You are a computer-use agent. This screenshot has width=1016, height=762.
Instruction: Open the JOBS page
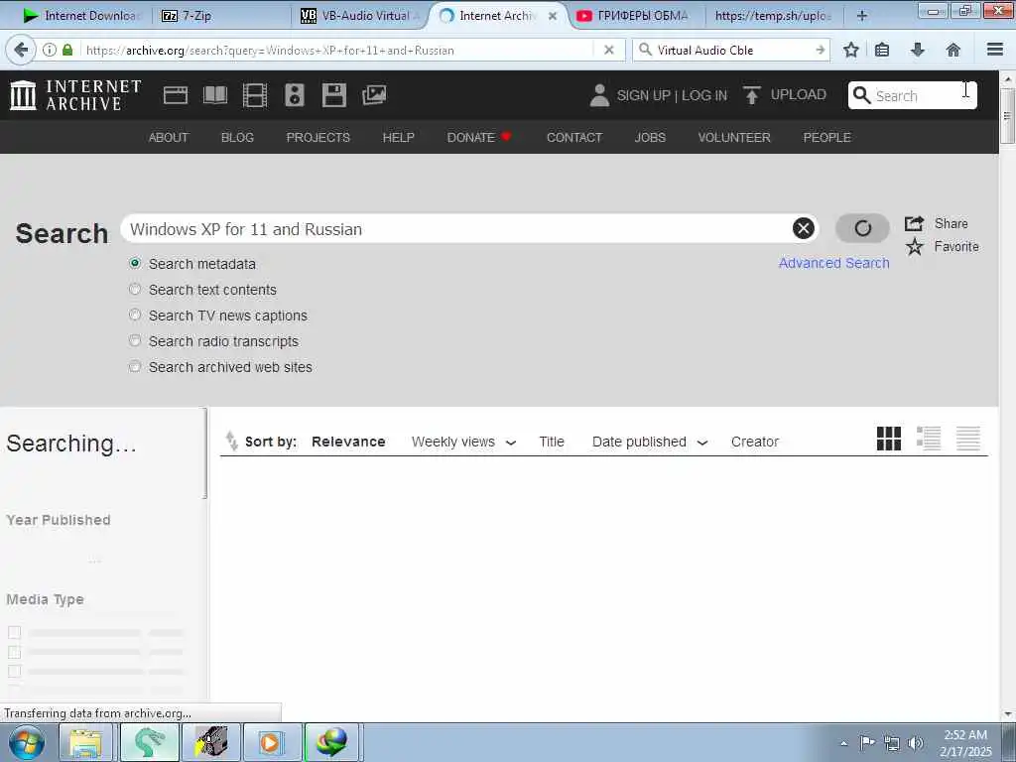[x=650, y=137]
